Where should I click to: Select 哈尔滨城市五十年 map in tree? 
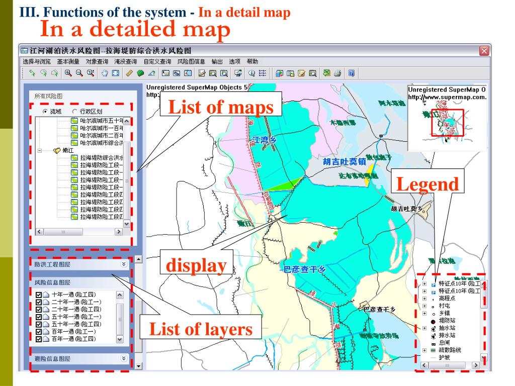click(x=102, y=121)
